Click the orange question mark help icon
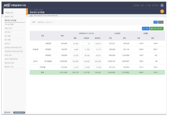The image size is (169, 117). 162,11
